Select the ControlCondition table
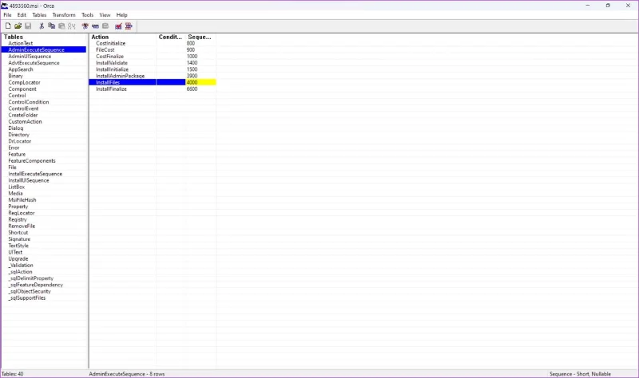Screen dimensions: 639x378 tap(29, 102)
